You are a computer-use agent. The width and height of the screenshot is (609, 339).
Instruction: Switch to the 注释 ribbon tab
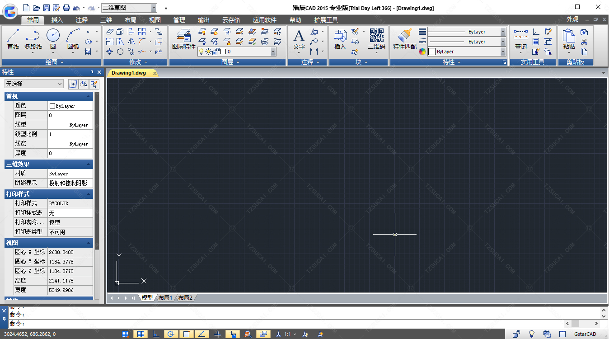[x=82, y=20]
